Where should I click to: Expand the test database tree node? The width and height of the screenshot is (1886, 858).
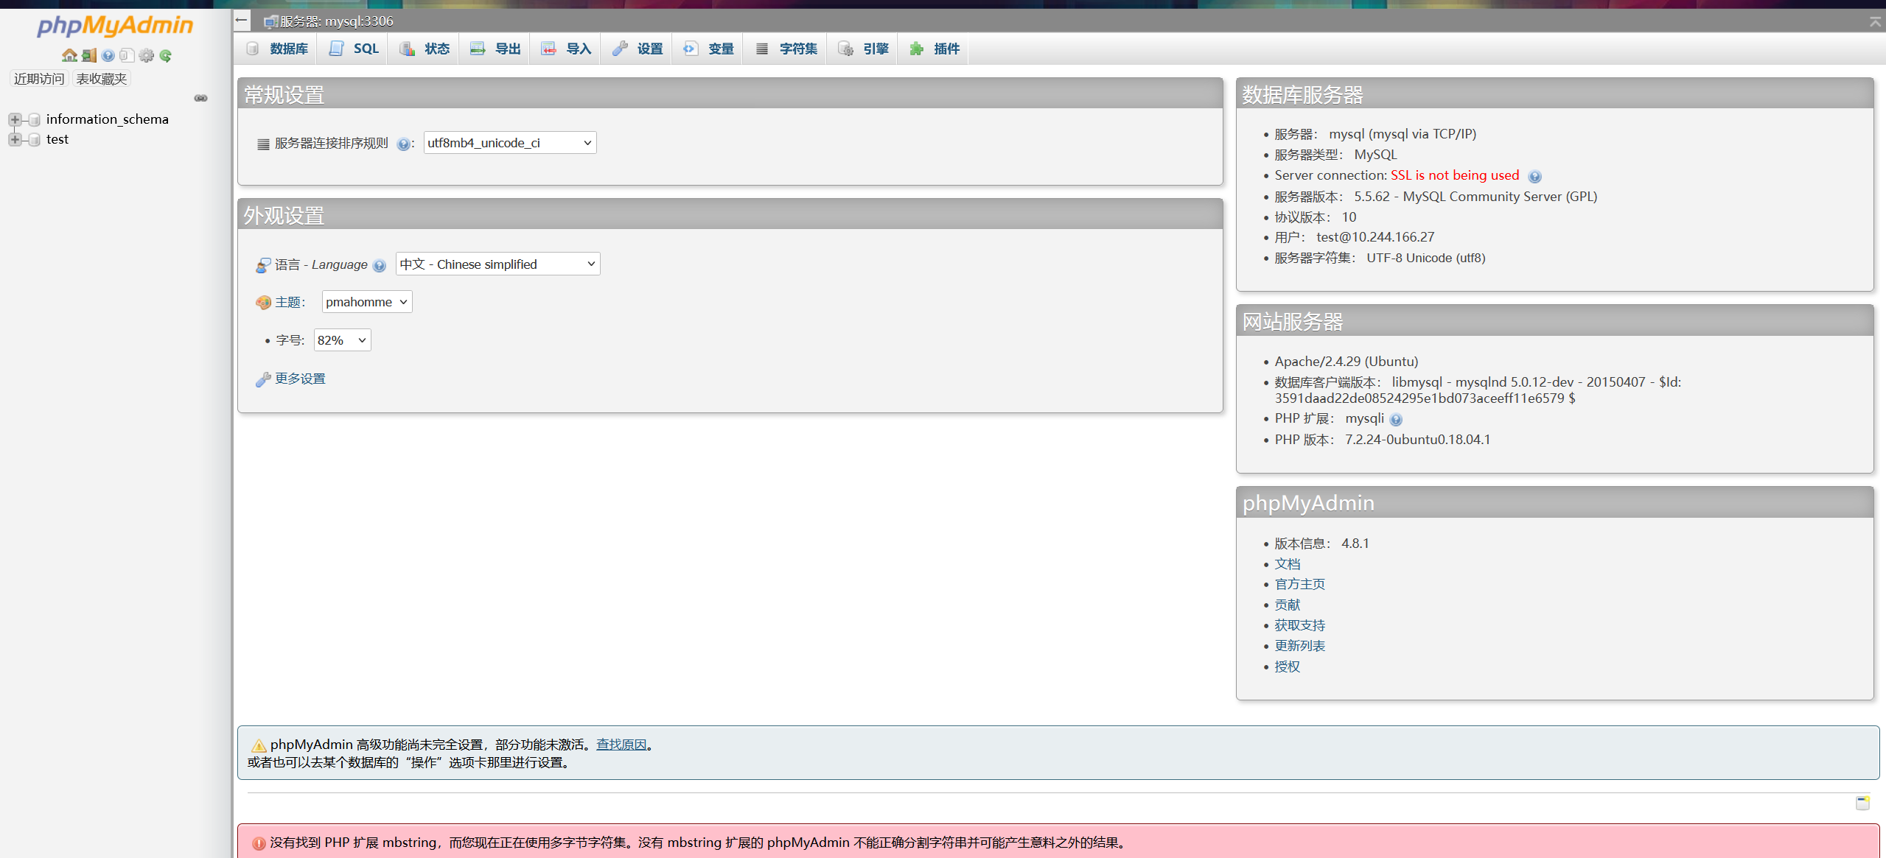15,139
